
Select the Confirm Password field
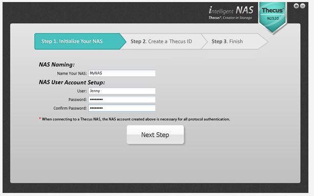coord(122,108)
